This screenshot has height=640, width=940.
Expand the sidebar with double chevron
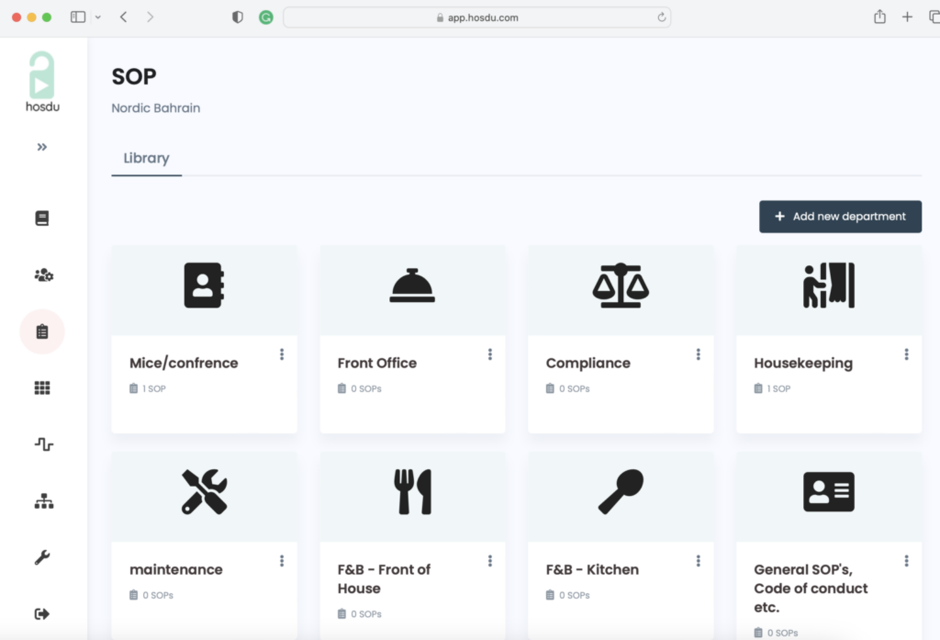pos(42,147)
